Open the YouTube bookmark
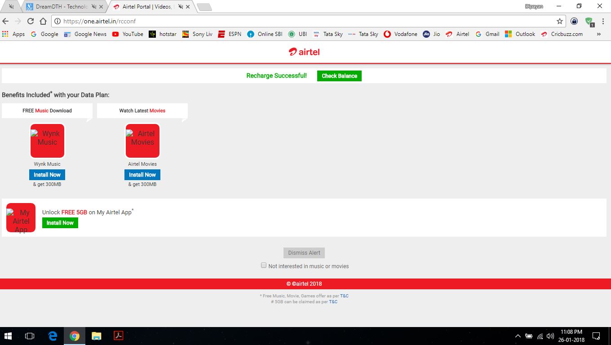611x345 pixels. pos(128,34)
